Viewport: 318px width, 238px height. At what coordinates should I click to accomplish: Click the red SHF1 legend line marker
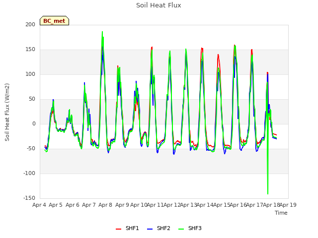pyautogui.click(x=118, y=229)
